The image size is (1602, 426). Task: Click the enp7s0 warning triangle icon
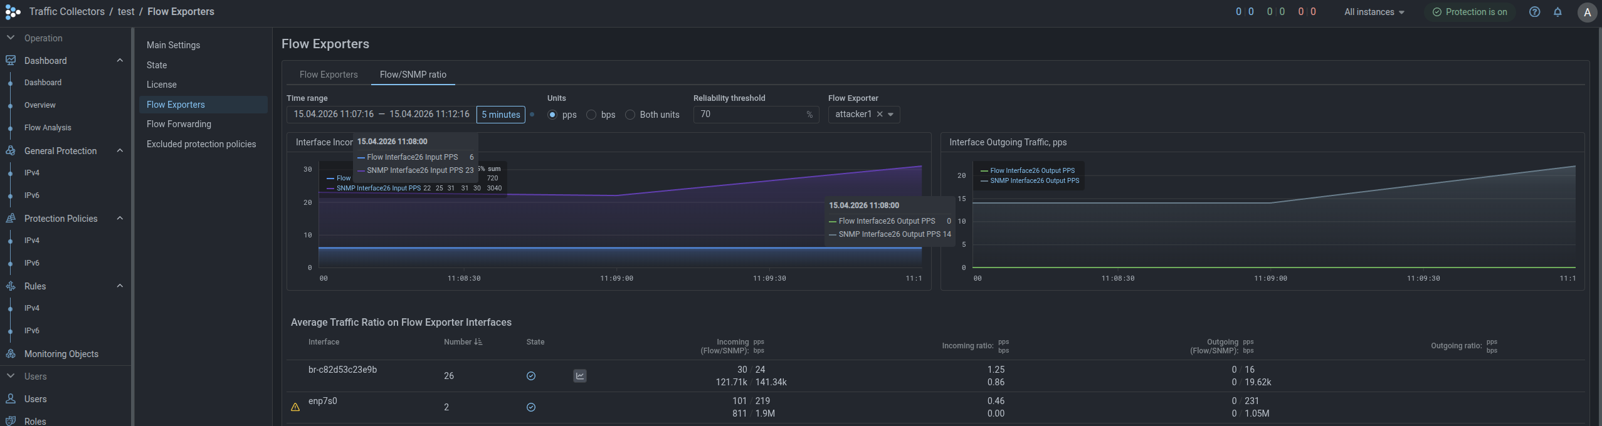tap(295, 407)
